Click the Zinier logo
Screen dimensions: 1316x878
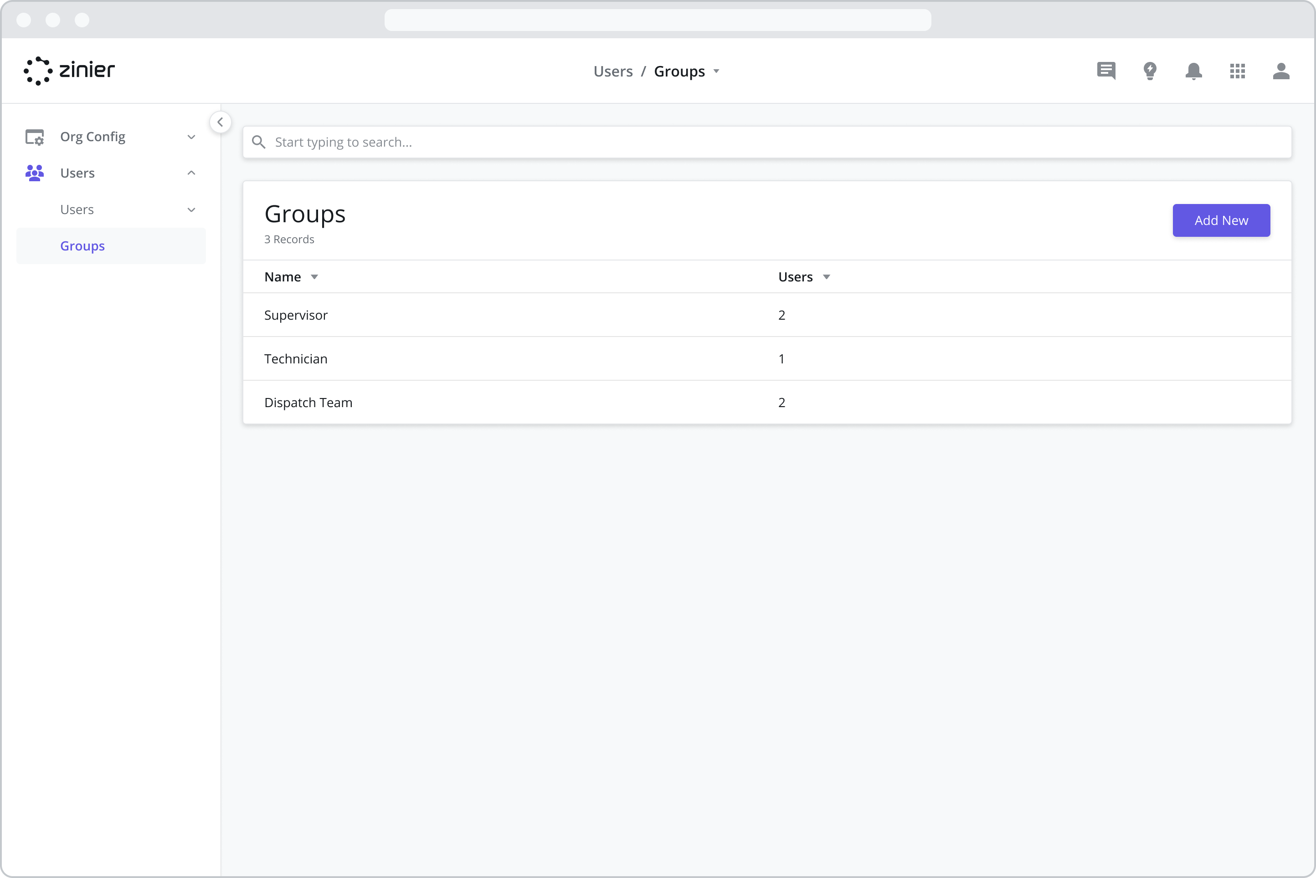pos(68,71)
